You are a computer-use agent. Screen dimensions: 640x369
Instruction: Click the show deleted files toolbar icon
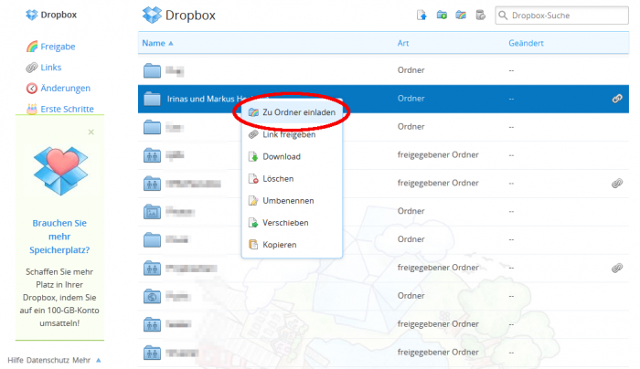click(x=480, y=16)
